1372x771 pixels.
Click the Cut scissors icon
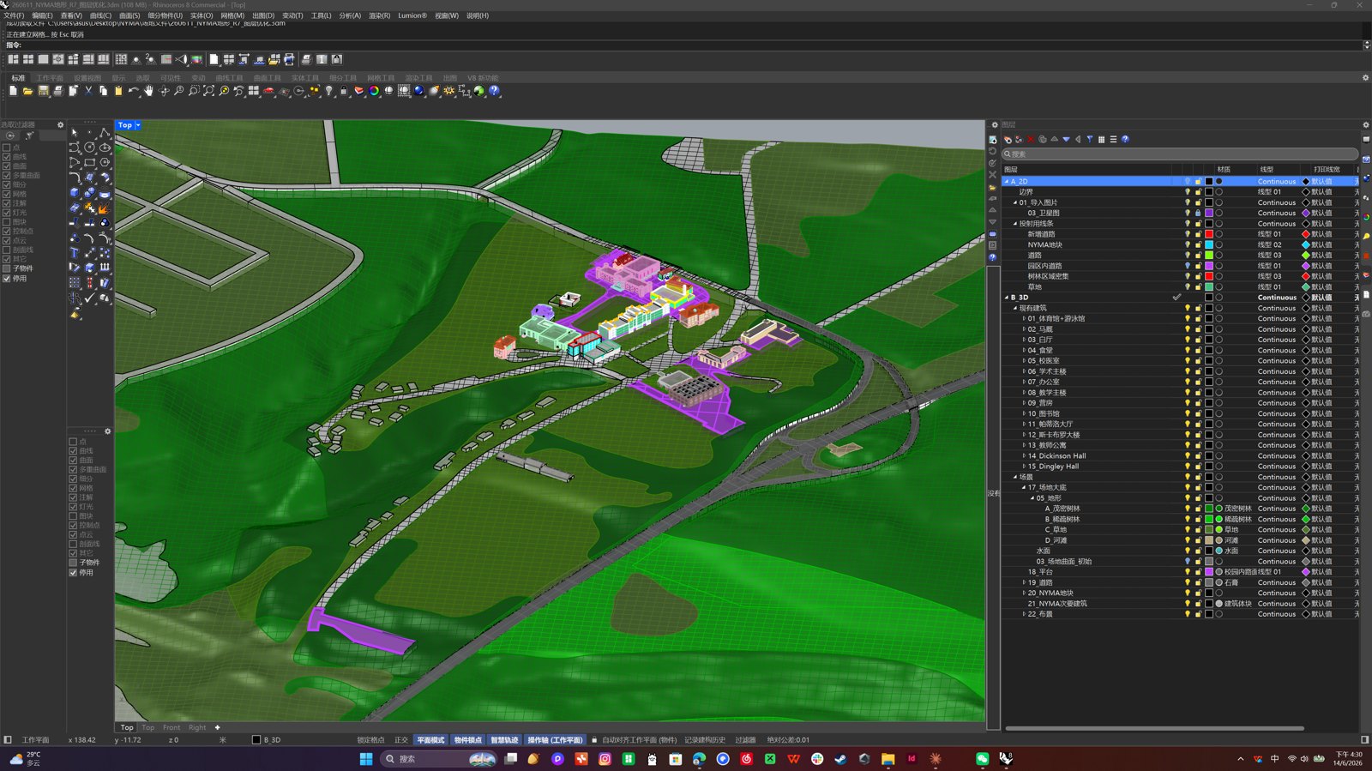(88, 91)
